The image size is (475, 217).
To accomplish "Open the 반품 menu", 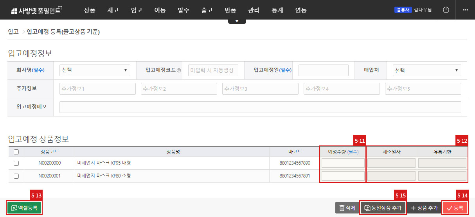I will click(230, 10).
